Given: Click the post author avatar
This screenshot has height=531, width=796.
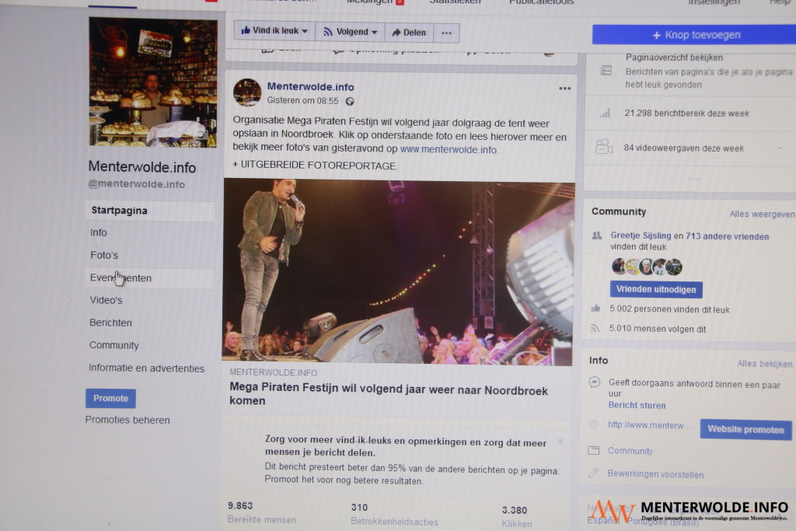Looking at the screenshot, I should pyautogui.click(x=247, y=93).
